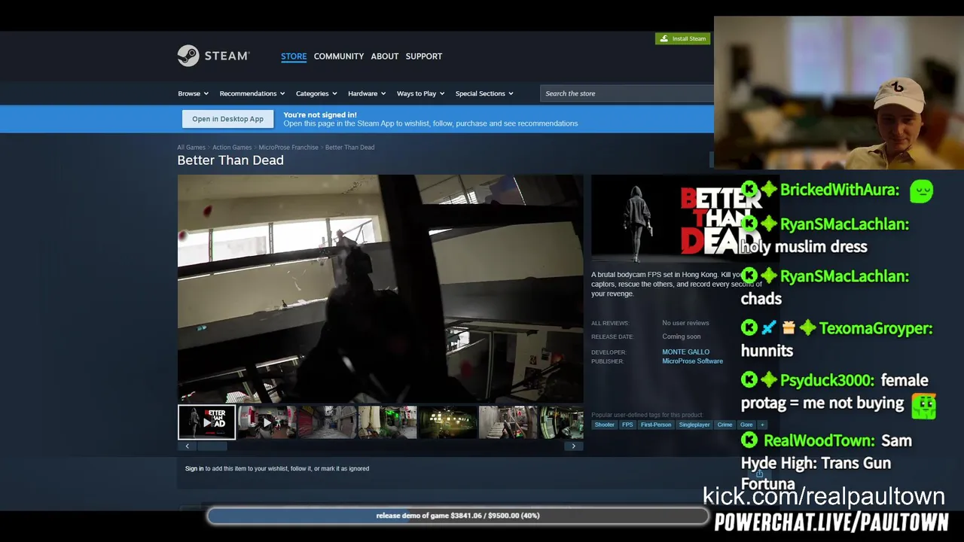The image size is (964, 542).
Task: Click the Gore tag
Action: click(x=746, y=425)
